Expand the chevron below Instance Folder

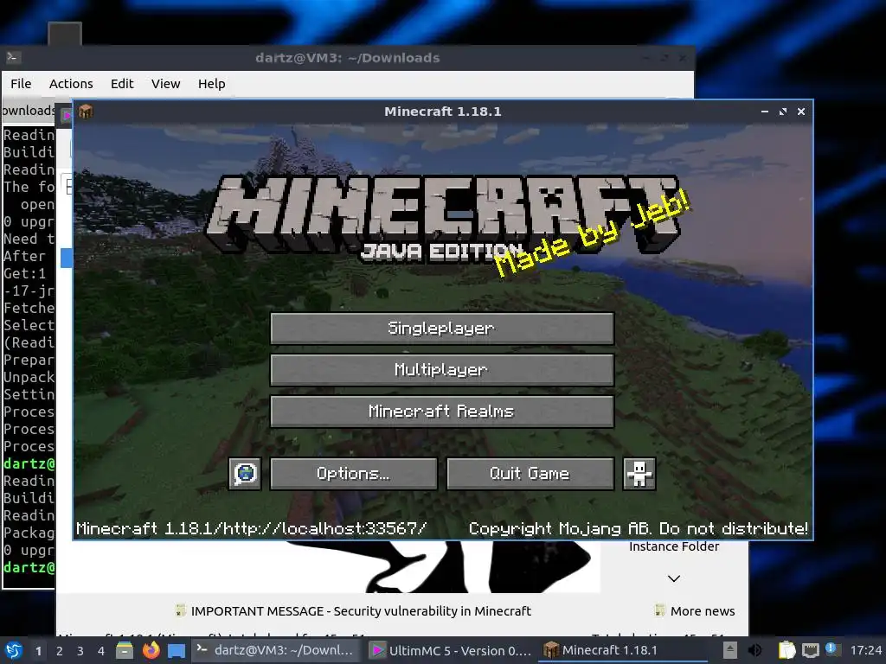pos(673,578)
